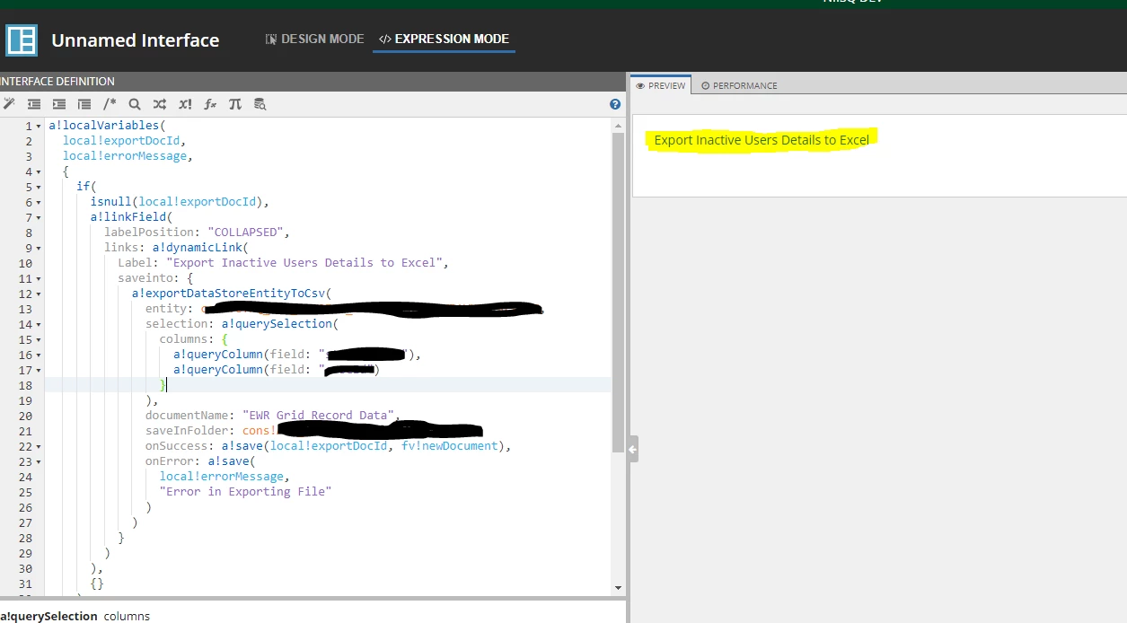The height and width of the screenshot is (623, 1127).
Task: Collapse the a!linkField fold at line 7
Action: pos(39,218)
